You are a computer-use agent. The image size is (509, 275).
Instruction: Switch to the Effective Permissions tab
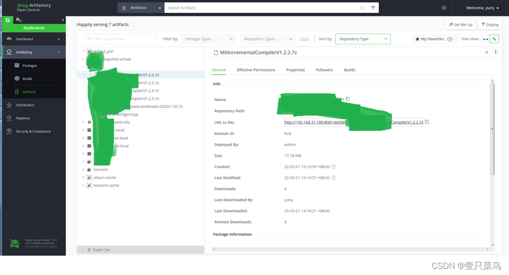(256, 70)
